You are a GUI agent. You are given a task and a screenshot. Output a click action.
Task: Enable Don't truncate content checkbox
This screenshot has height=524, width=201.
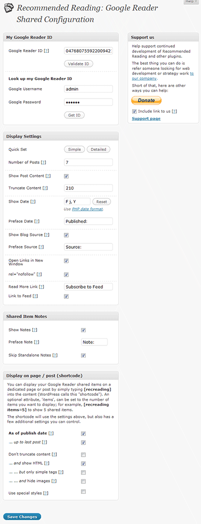(83, 455)
